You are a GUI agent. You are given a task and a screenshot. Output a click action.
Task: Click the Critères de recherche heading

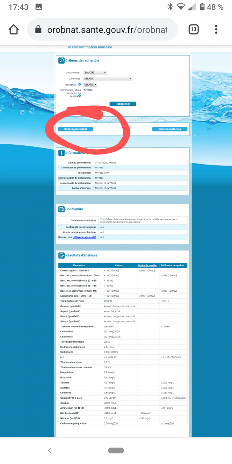(82, 60)
